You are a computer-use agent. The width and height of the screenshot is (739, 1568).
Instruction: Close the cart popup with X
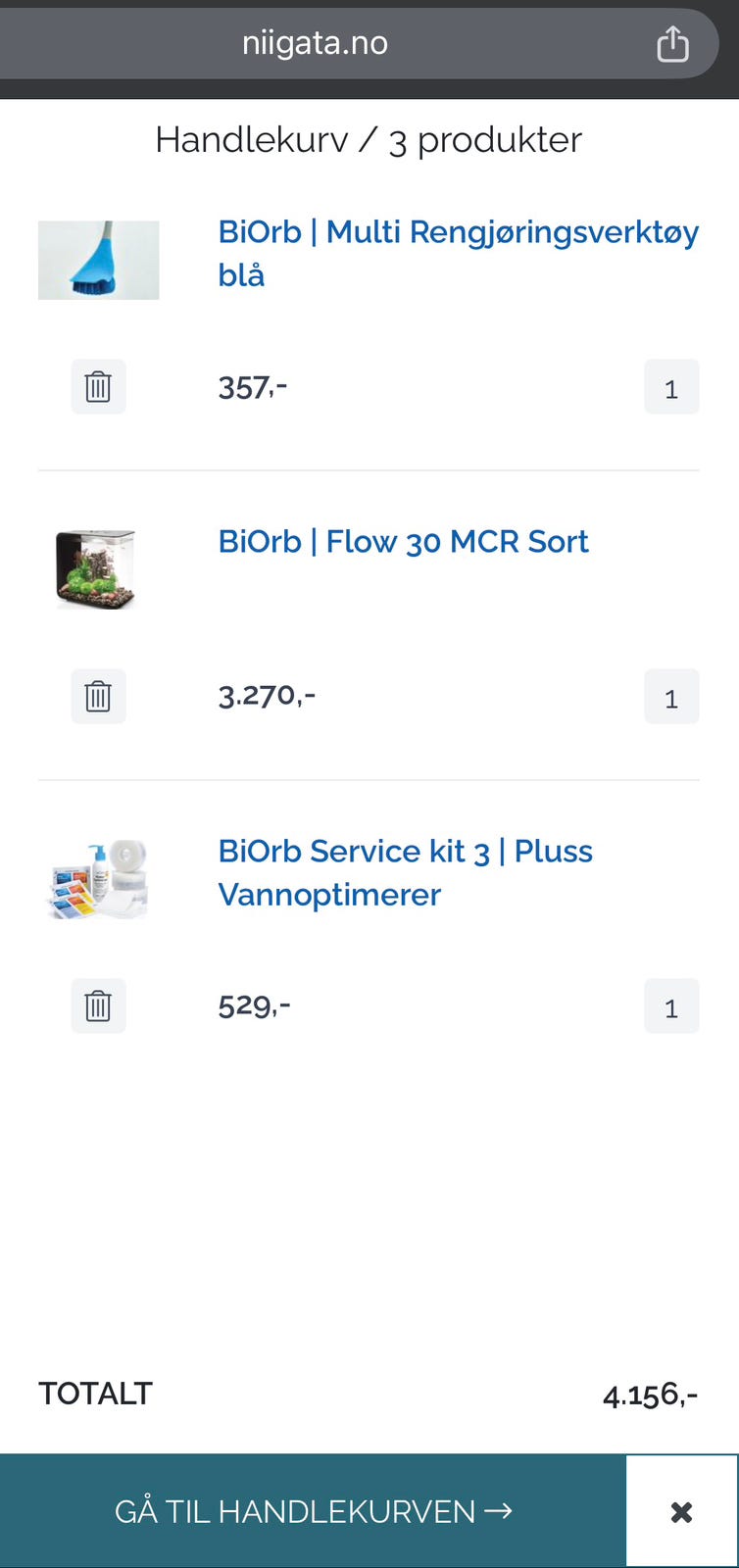[681, 1511]
